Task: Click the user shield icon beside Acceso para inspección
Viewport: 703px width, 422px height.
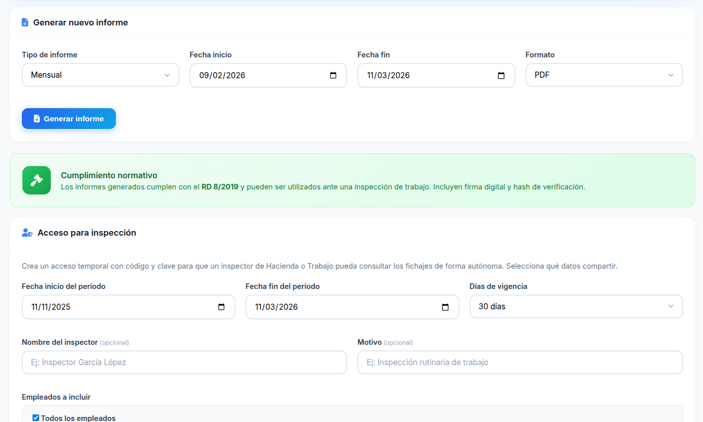Action: tap(27, 233)
